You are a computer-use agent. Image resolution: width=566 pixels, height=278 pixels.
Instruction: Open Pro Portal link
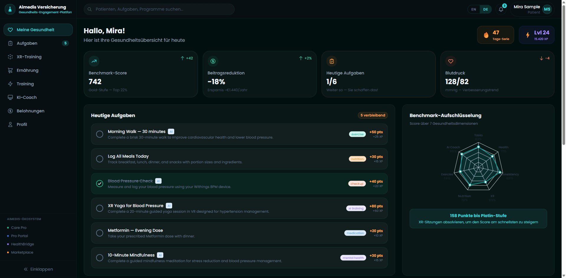18,236
